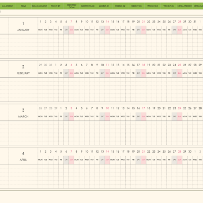Image resolution: width=203 pixels, height=203 pixels.
Task: Click the MON cell under January 8
Action: pos(76,30)
